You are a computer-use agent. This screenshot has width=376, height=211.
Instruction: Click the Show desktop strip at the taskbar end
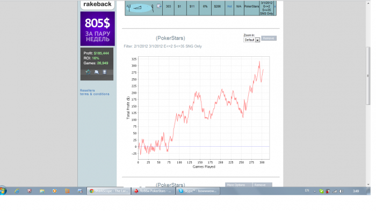coord(369,191)
